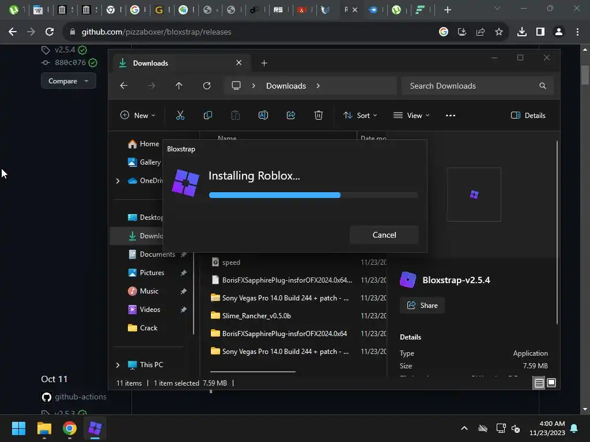Open the github-actions author link
Viewport: 590px width, 442px height.
tap(81, 397)
